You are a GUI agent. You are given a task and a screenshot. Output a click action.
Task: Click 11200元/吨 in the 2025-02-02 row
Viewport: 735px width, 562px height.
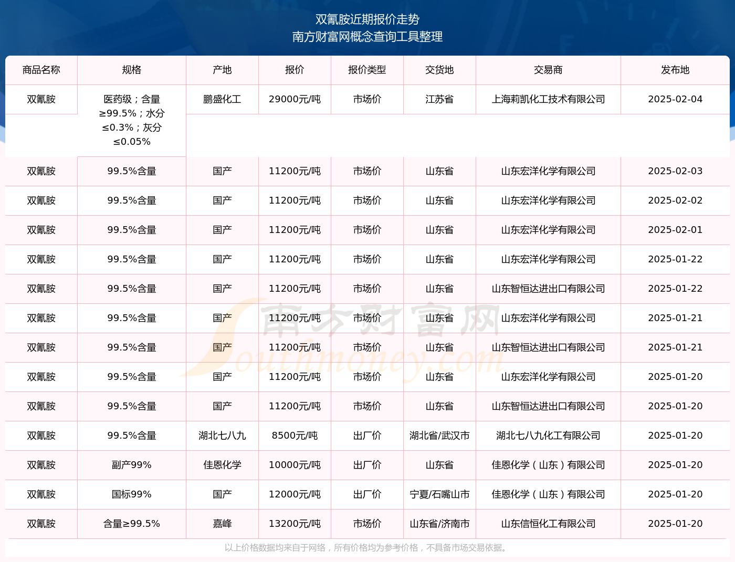pyautogui.click(x=295, y=200)
